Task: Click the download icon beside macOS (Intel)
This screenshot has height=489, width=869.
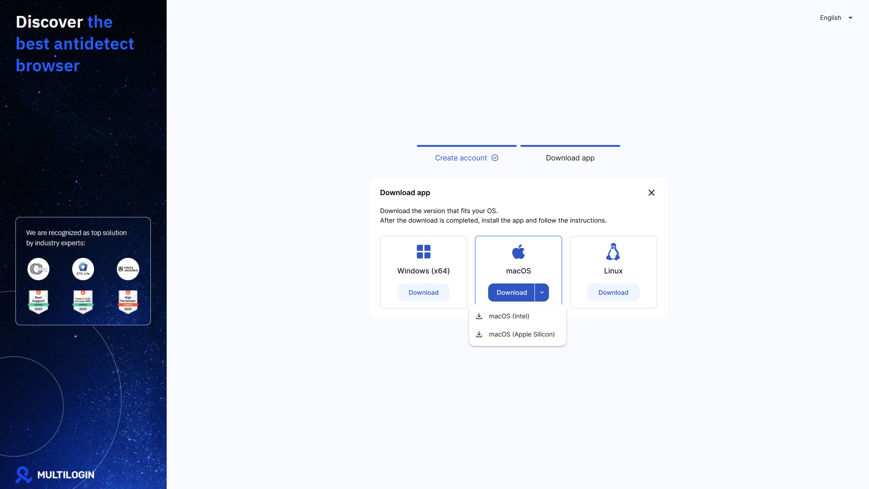Action: (479, 316)
